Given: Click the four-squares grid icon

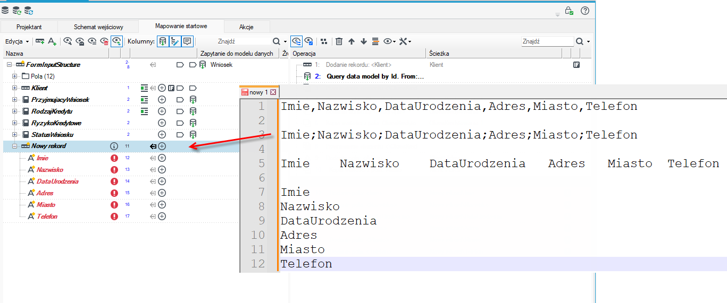Looking at the screenshot, I should pos(324,41).
